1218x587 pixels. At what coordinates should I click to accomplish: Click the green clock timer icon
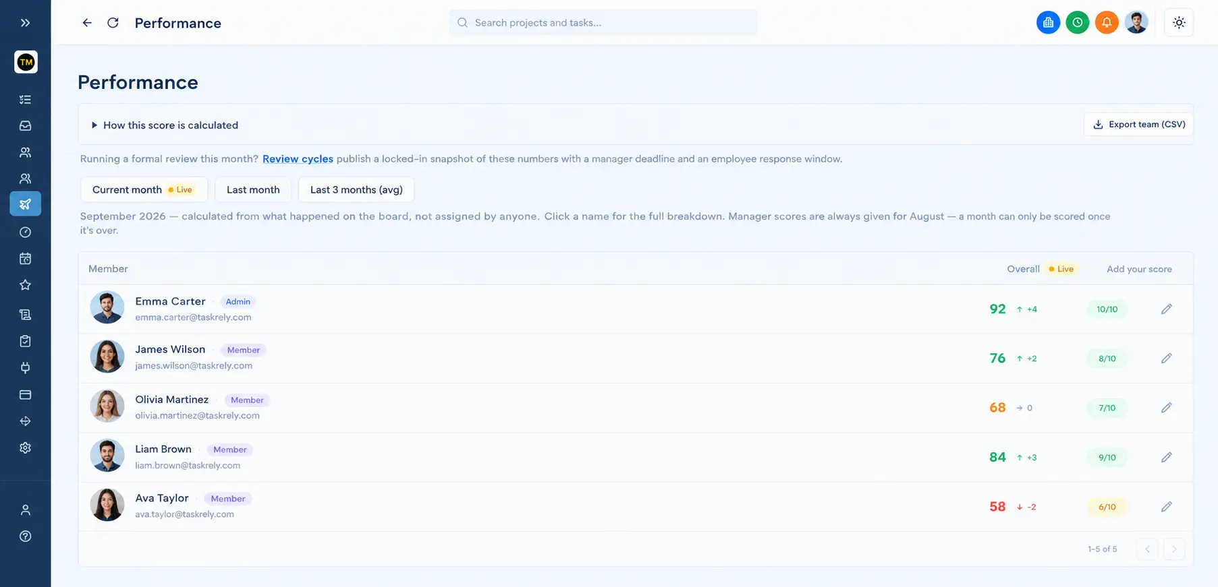point(1078,22)
